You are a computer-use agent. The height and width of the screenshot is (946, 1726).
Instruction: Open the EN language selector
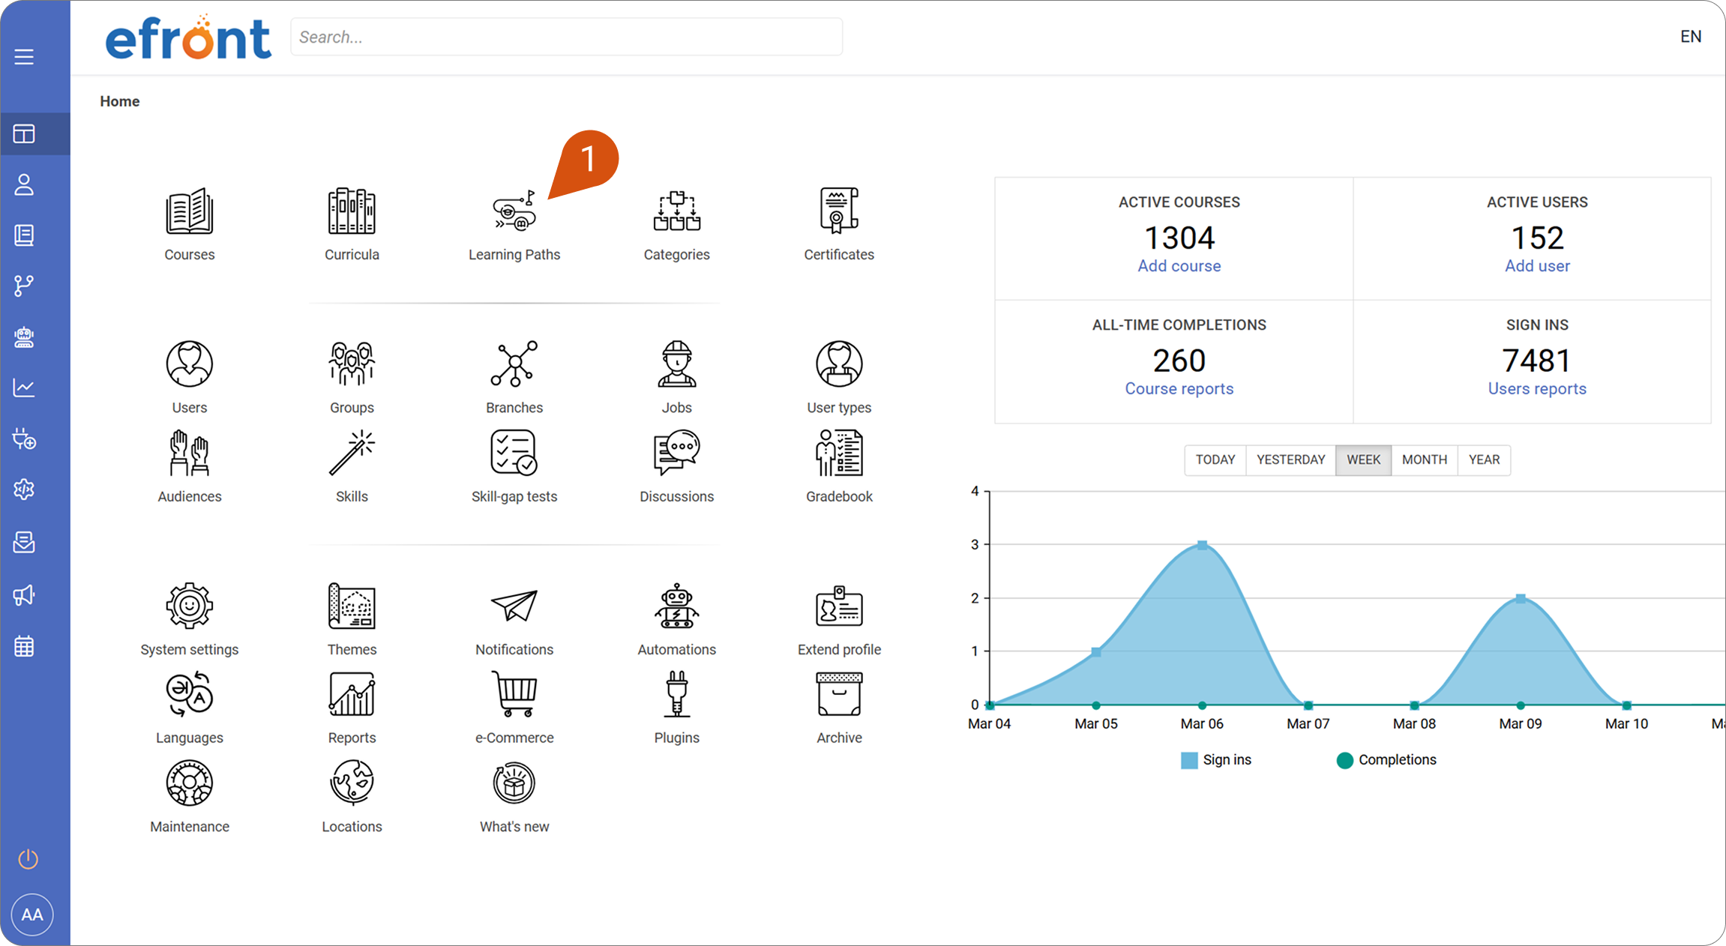tap(1690, 37)
